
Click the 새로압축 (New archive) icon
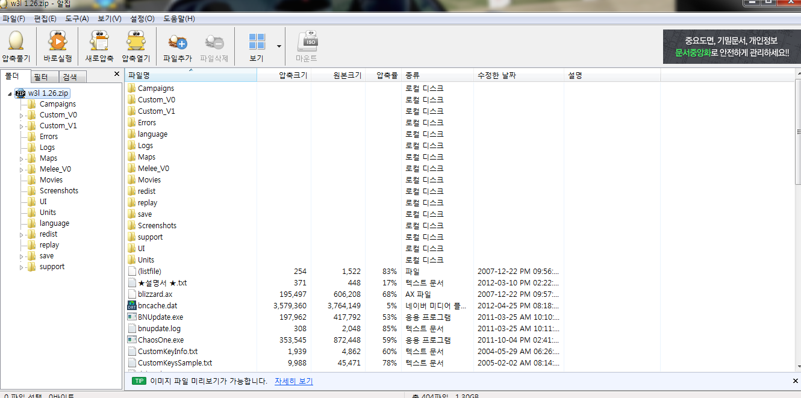coord(99,42)
